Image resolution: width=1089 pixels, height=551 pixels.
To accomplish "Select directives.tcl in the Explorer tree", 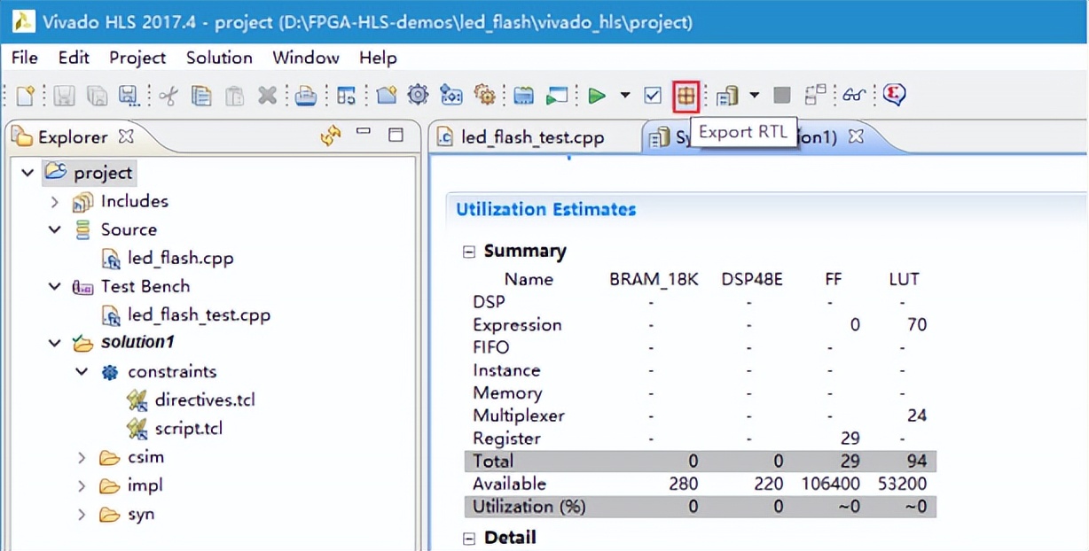I will coord(205,400).
